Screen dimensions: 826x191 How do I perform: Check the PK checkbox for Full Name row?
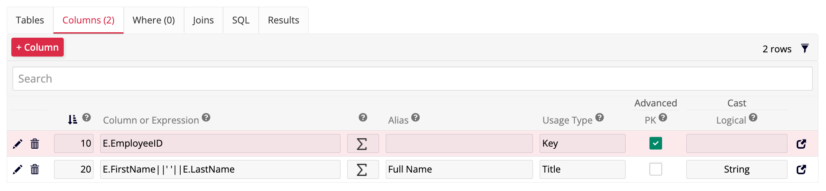click(655, 170)
